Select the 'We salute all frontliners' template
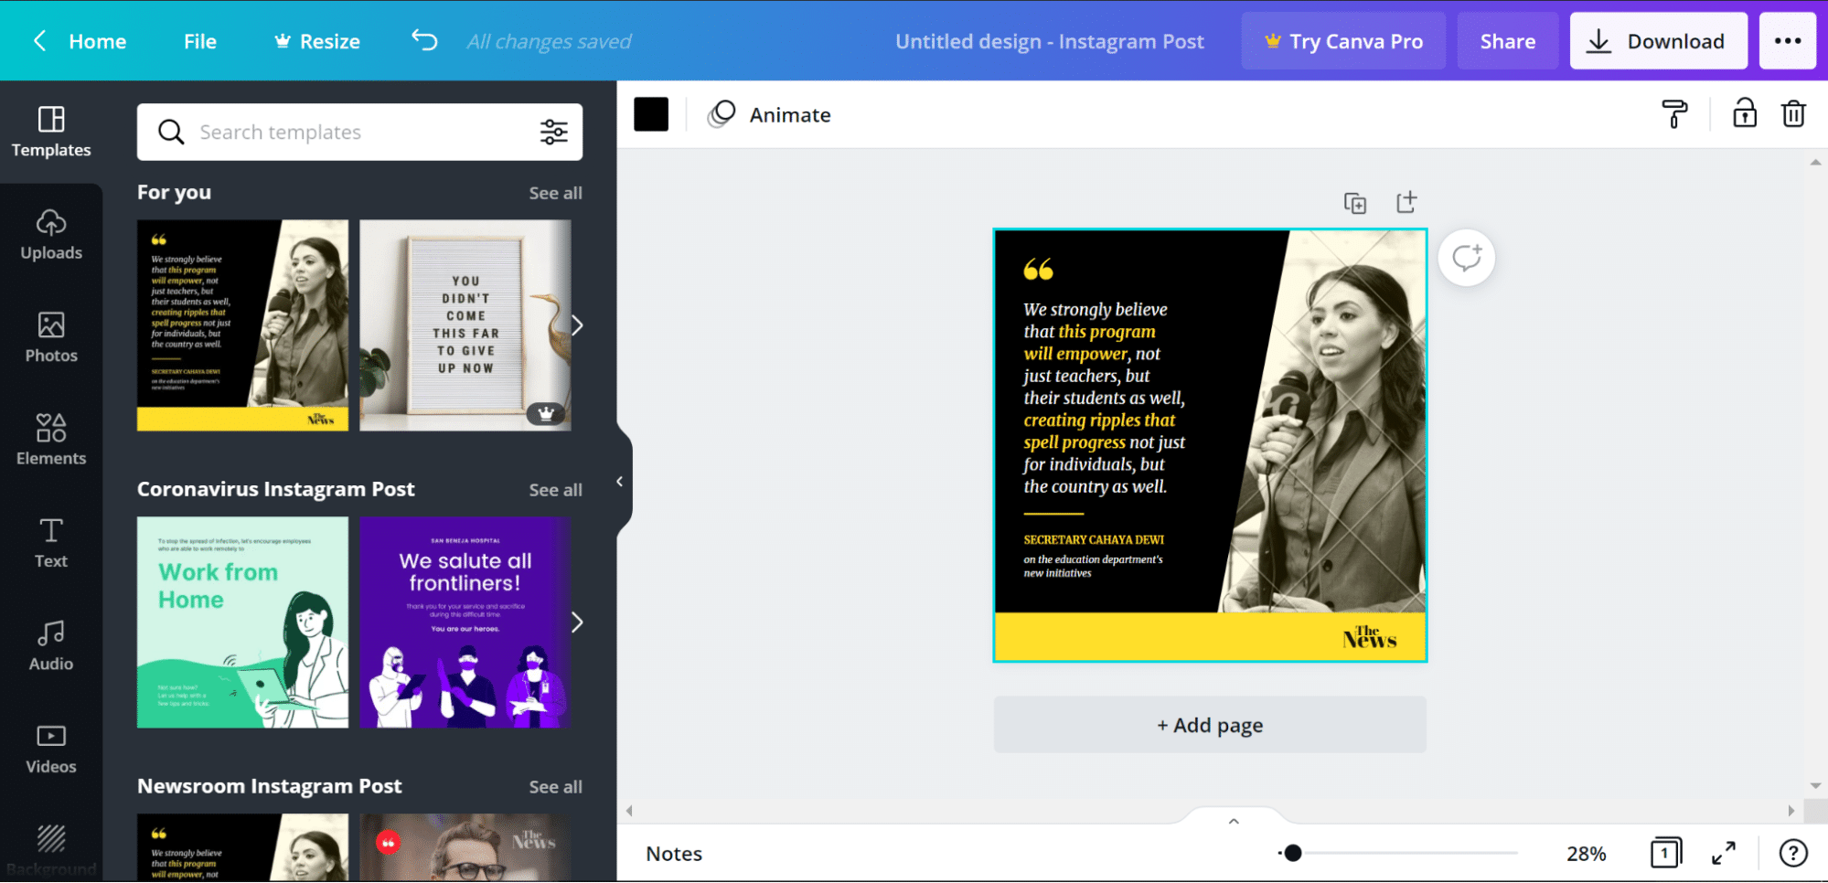 click(x=465, y=622)
